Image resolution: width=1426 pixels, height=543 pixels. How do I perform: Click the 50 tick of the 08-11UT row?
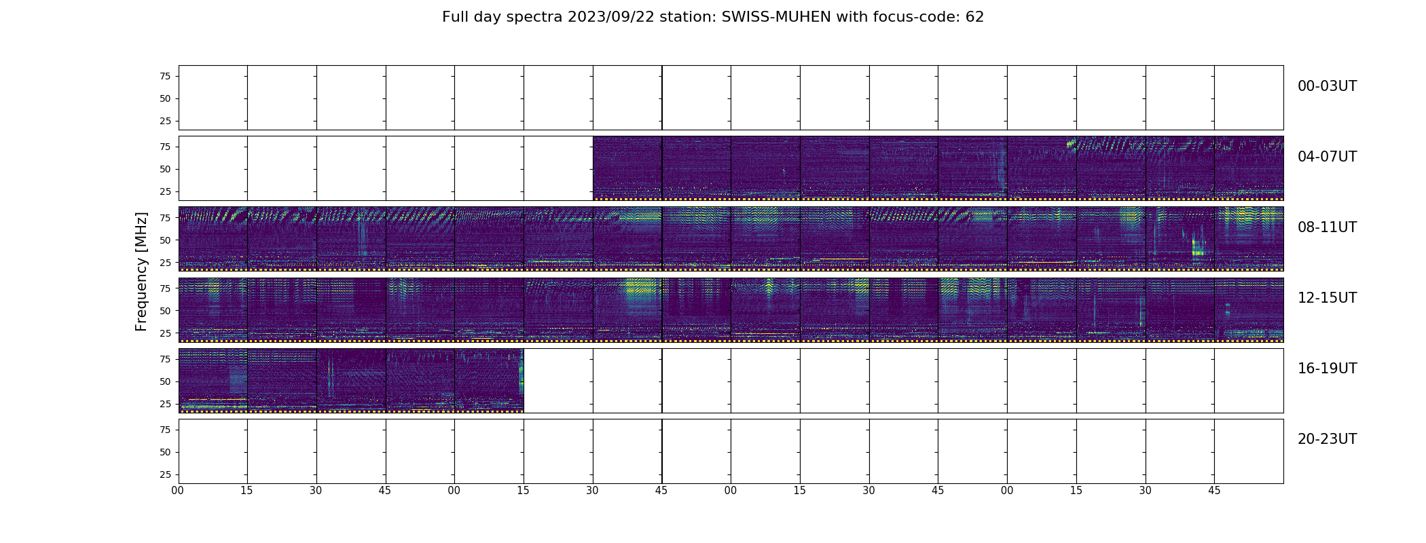(165, 240)
